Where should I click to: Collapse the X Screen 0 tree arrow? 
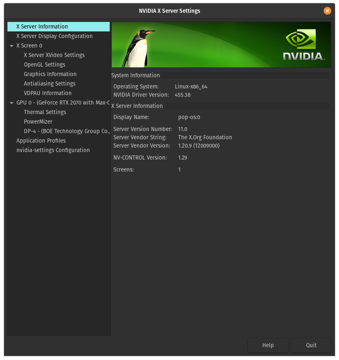tap(12, 46)
